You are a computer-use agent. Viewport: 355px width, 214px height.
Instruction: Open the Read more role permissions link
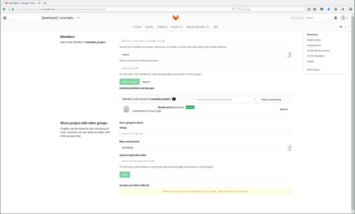tap(125, 61)
